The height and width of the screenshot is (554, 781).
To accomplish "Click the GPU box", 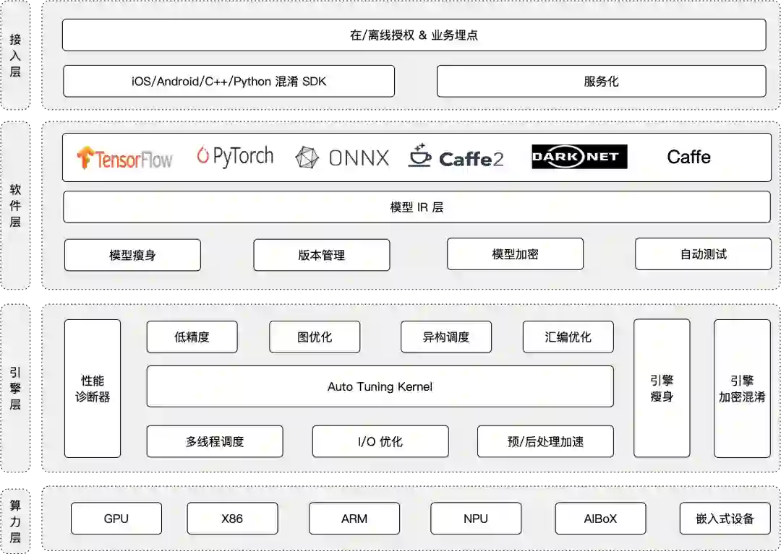I will point(116,518).
